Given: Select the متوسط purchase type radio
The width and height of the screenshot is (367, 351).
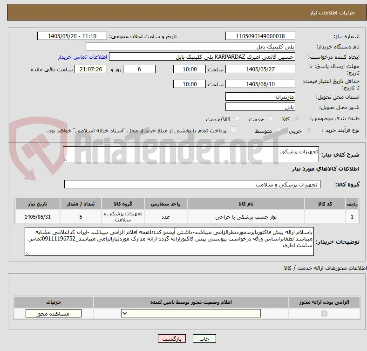Looking at the screenshot, I should tap(279, 130).
